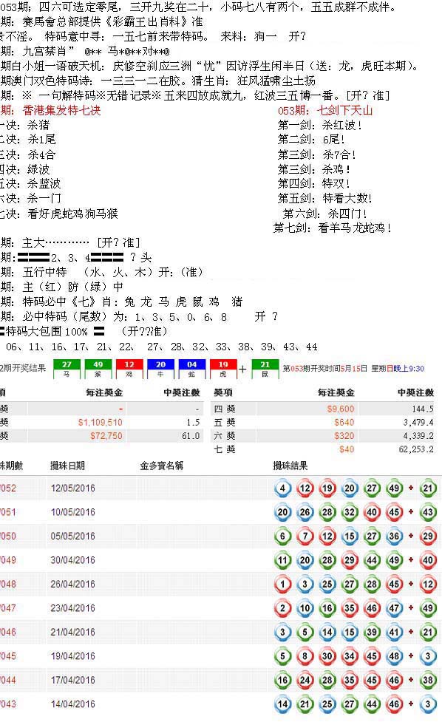Click extra ball 38 in draw 044

(x=428, y=680)
